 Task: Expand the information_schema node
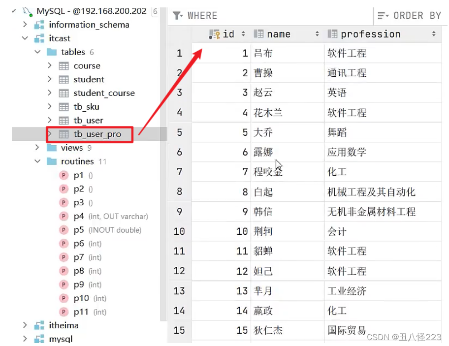tap(25, 25)
